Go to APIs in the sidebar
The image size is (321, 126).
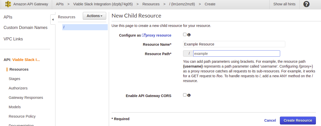pyautogui.click(x=8, y=17)
